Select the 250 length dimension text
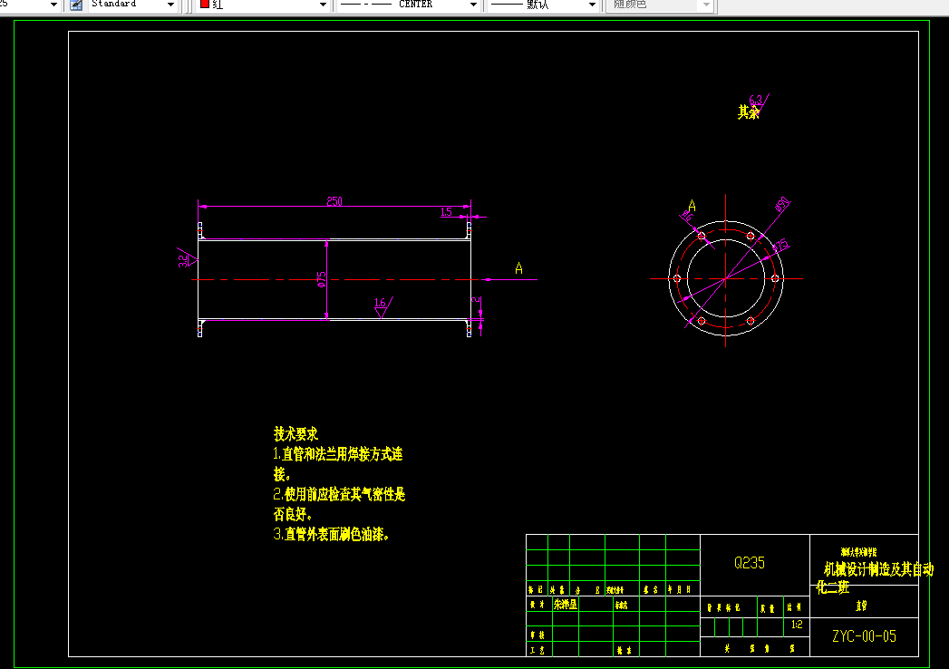Viewport: 949px width, 669px height. click(334, 201)
